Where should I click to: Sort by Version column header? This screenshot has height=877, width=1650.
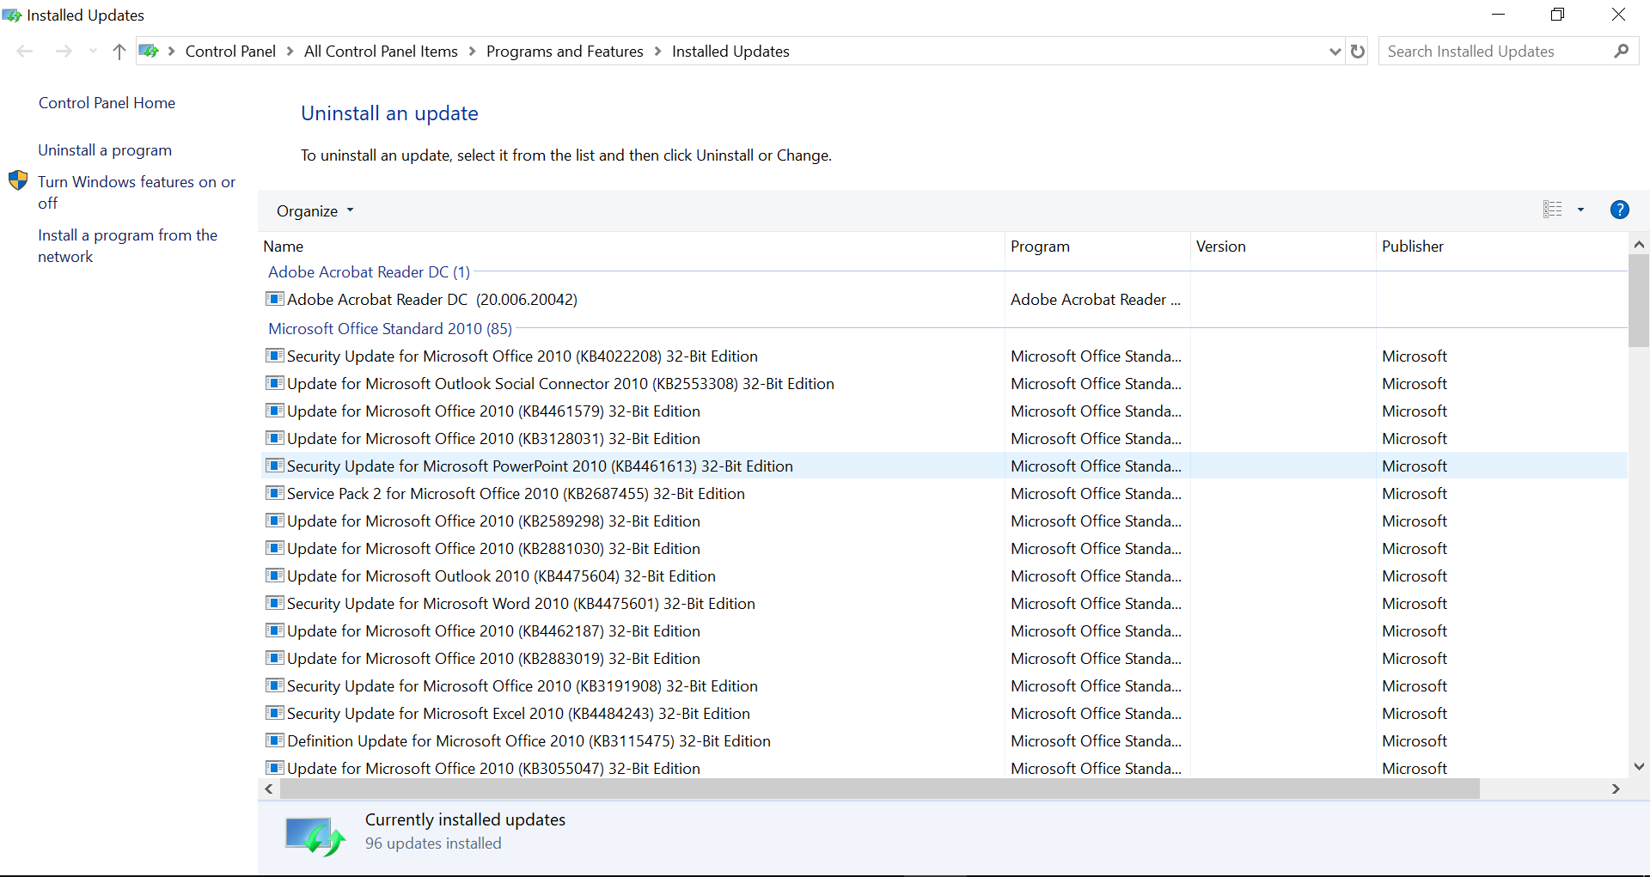[1283, 247]
